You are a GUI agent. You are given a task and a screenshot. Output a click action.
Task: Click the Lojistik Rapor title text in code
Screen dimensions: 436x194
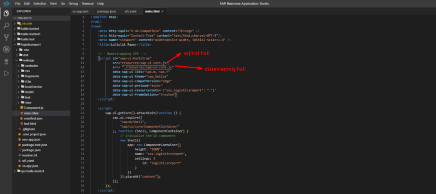pos(123,44)
